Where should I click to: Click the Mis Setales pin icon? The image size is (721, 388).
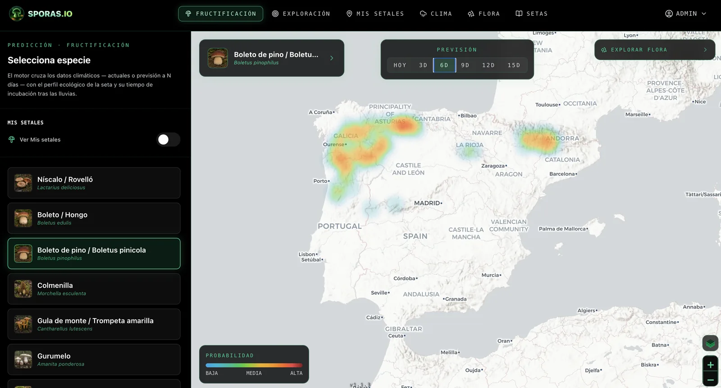pos(349,14)
